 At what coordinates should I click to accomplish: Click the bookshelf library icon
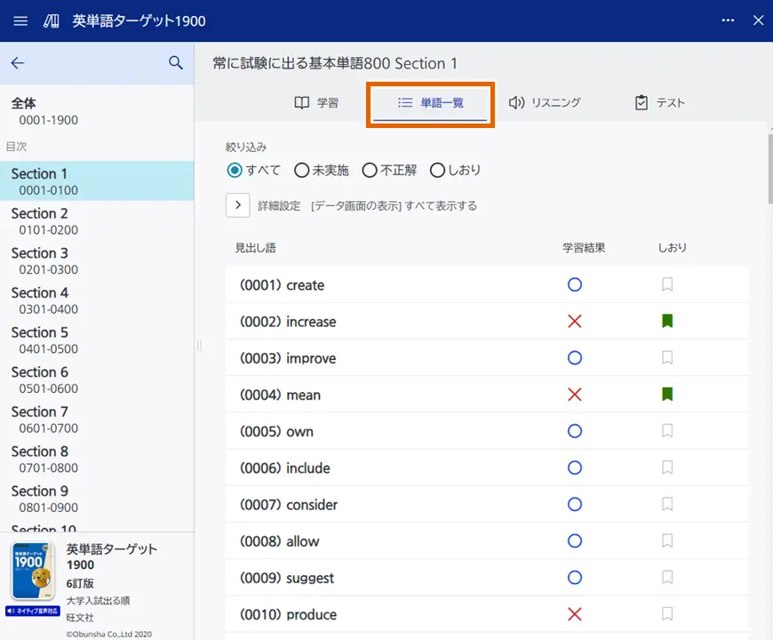52,20
